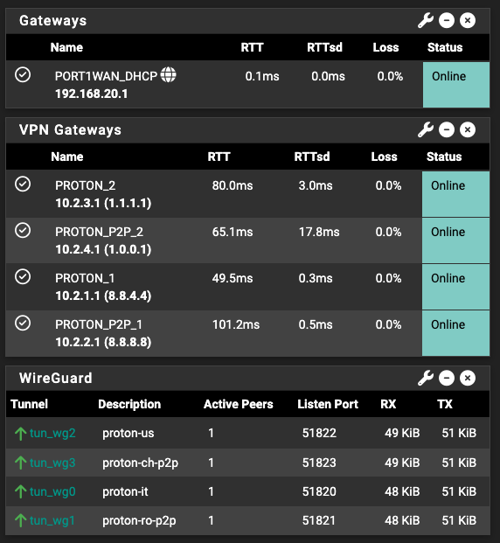Click the PROTON_P2P_1 check-circle status icon
This screenshot has width=500, height=543.
pyautogui.click(x=23, y=324)
